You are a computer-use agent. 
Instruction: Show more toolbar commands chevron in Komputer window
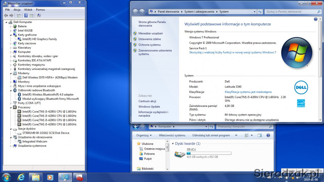[x=236, y=135]
